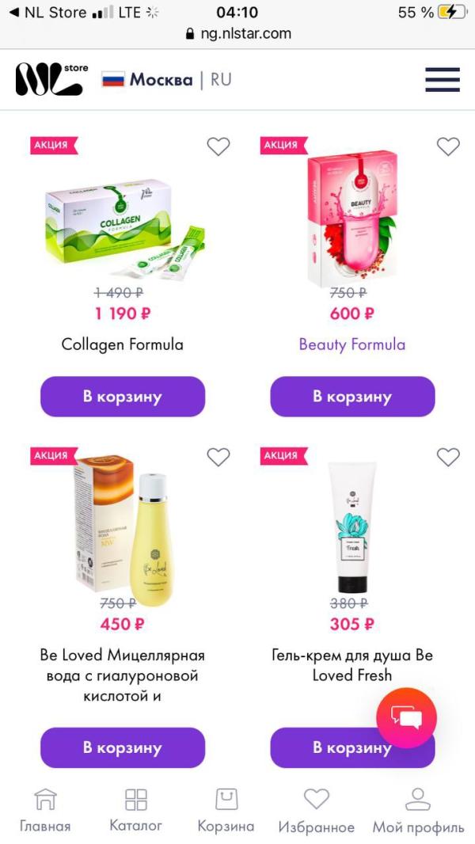
Task: Toggle favorite heart on Beauty Formula
Action: (x=448, y=146)
